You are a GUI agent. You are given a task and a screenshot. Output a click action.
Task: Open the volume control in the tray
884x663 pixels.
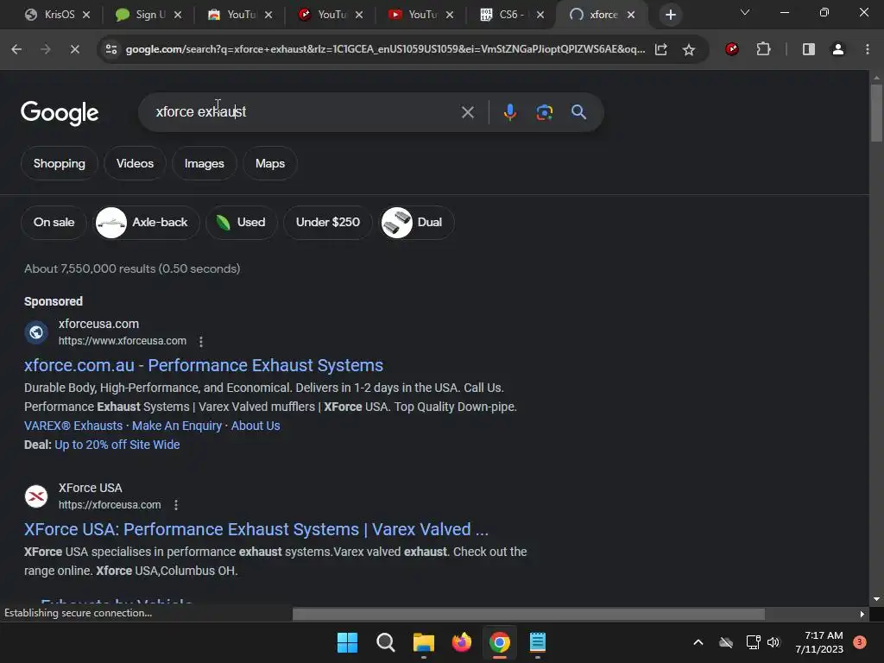click(x=773, y=642)
